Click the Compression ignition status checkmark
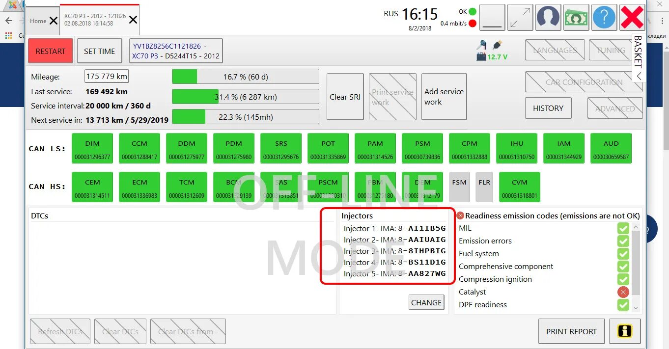 click(x=623, y=279)
